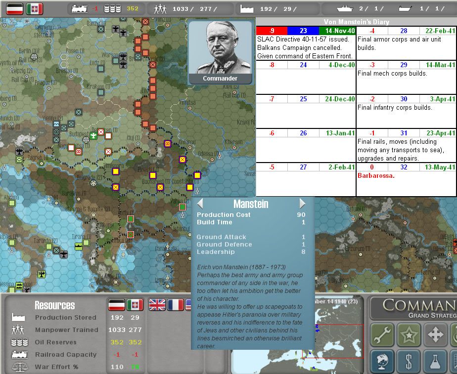Open the dollar sign purchase button
The width and height of the screenshot is (457, 374).
(x=409, y=361)
